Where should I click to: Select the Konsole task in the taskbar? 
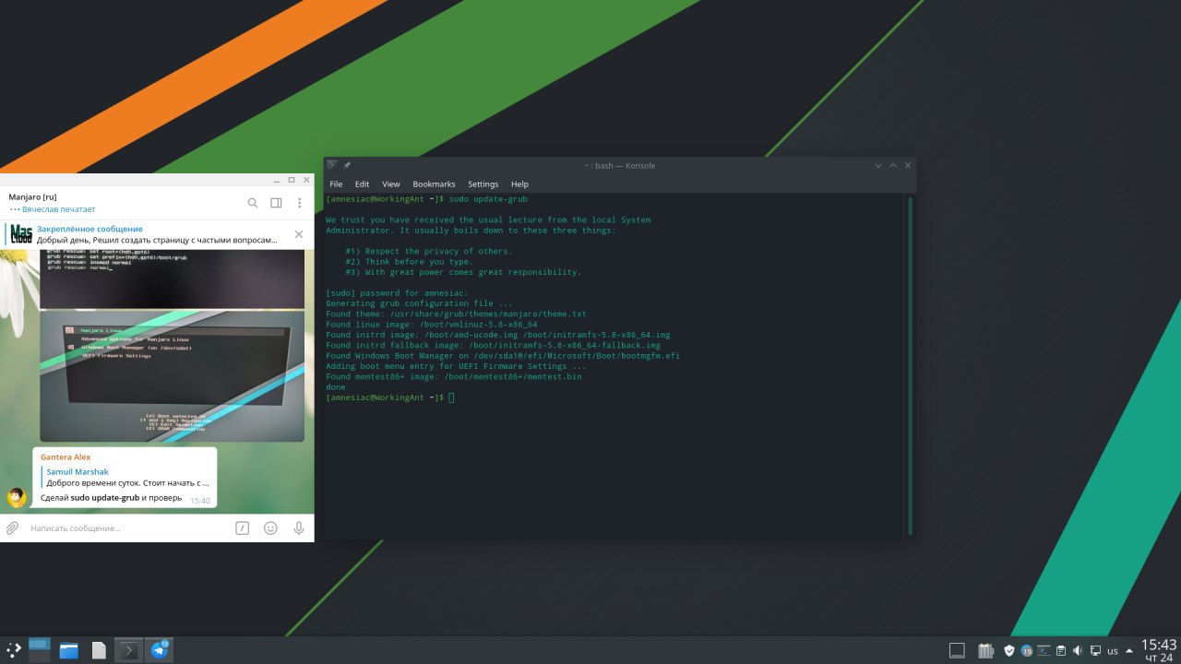[x=129, y=650]
